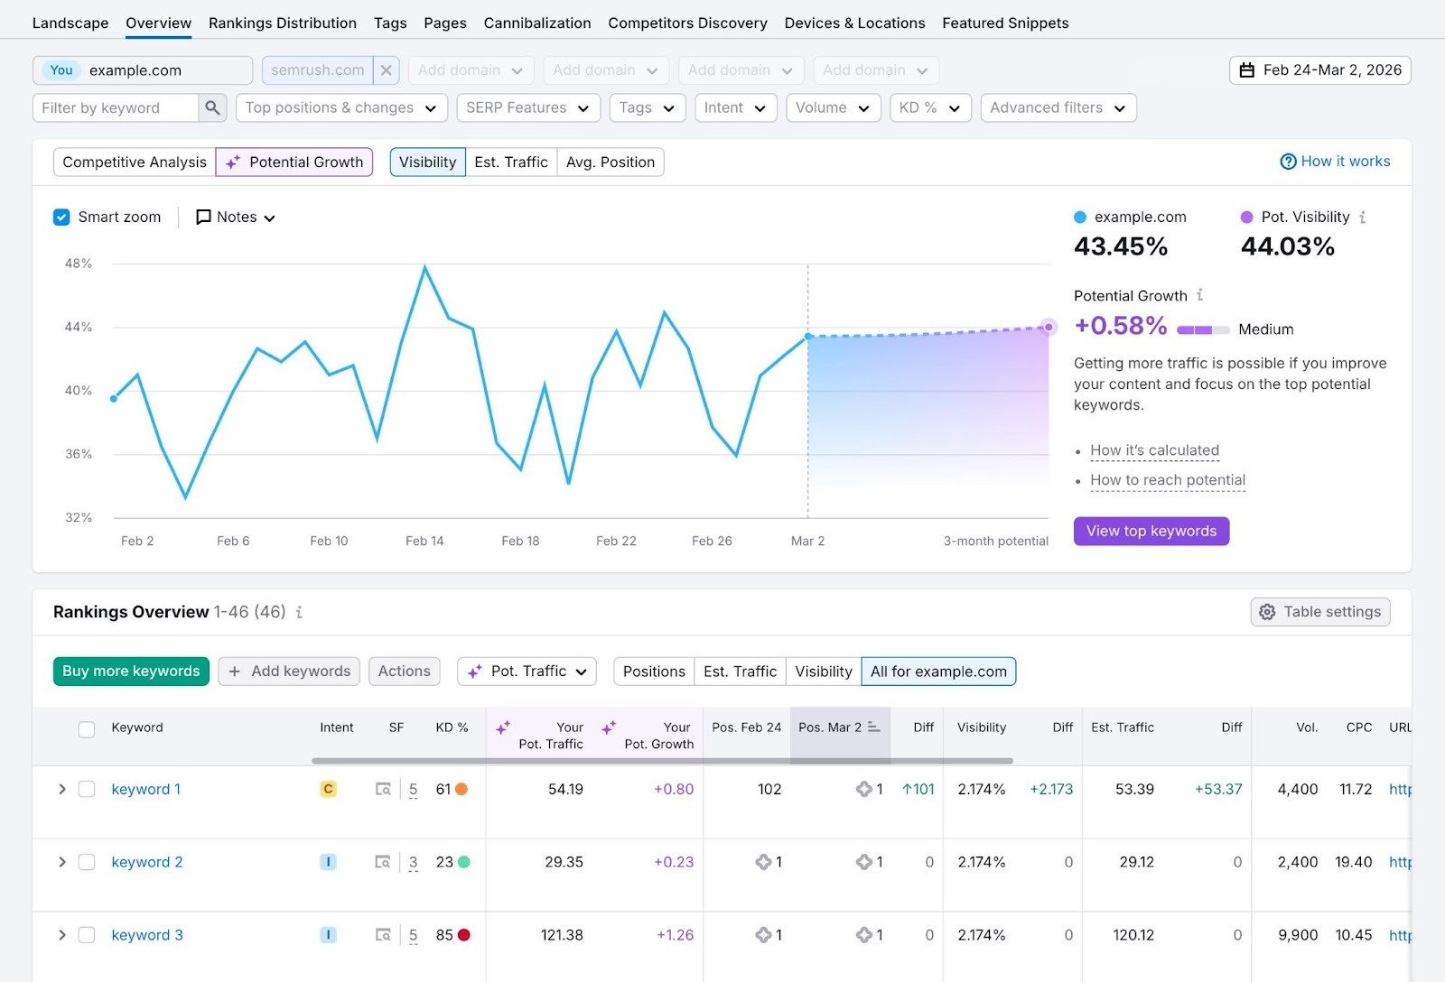Viewport: 1445px width, 982px height.
Task: Select all keywords with the header checkbox
Action: (87, 727)
